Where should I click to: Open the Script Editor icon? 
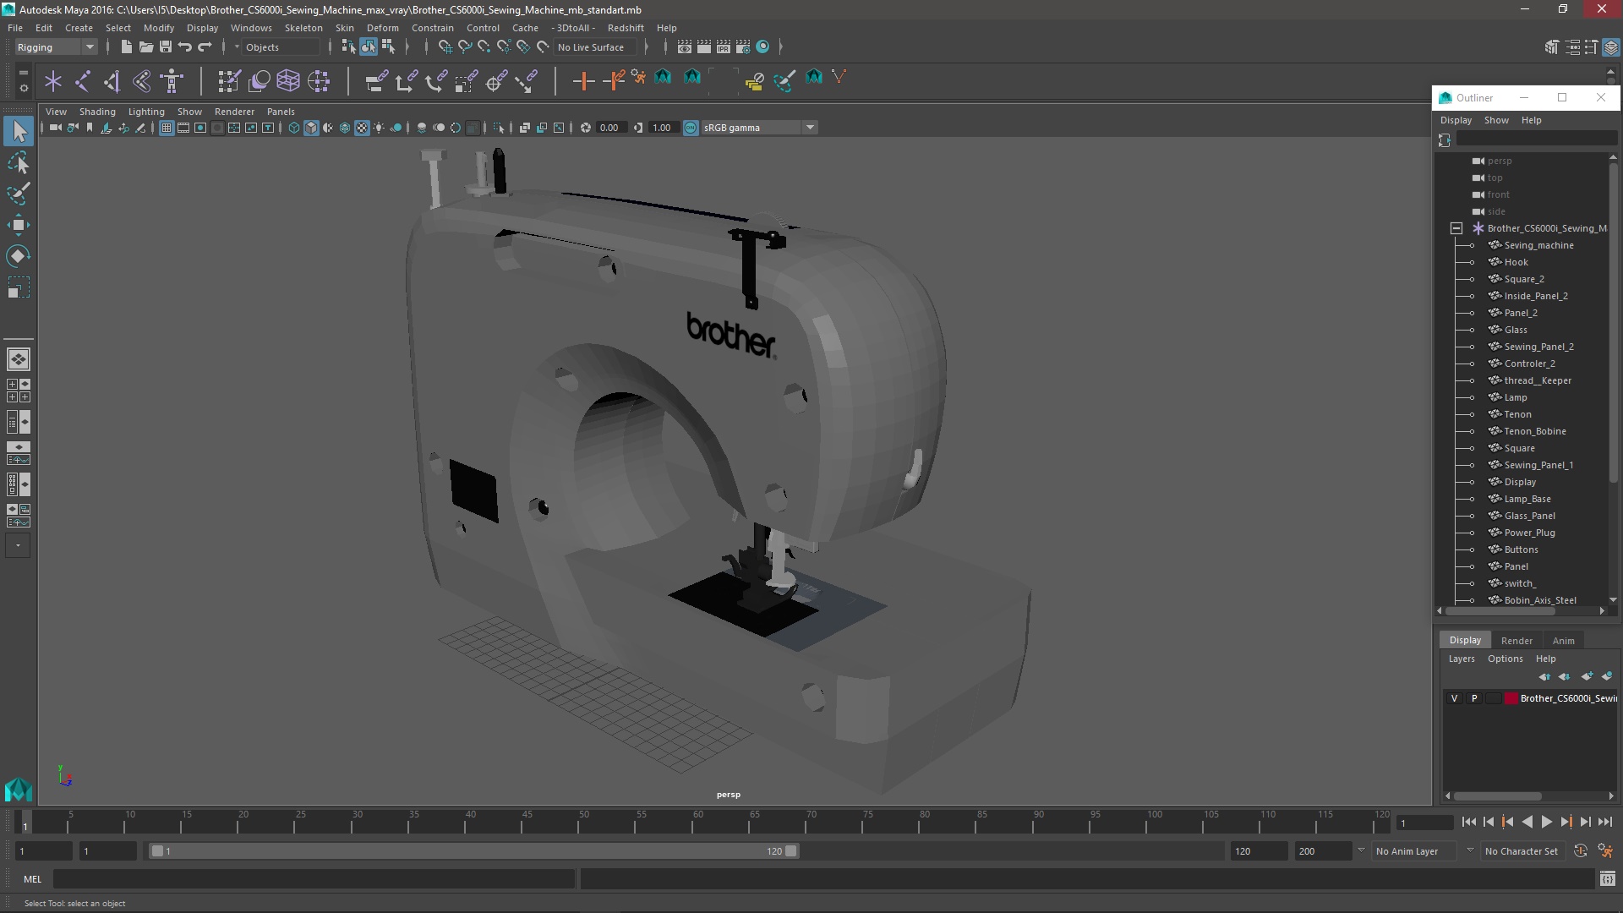coord(1608,879)
